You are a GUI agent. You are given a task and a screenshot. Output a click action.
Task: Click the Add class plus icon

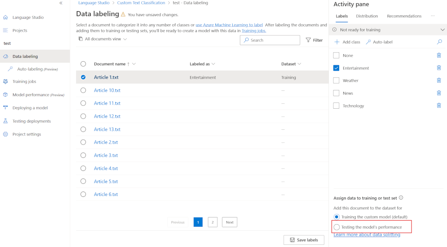pyautogui.click(x=337, y=42)
